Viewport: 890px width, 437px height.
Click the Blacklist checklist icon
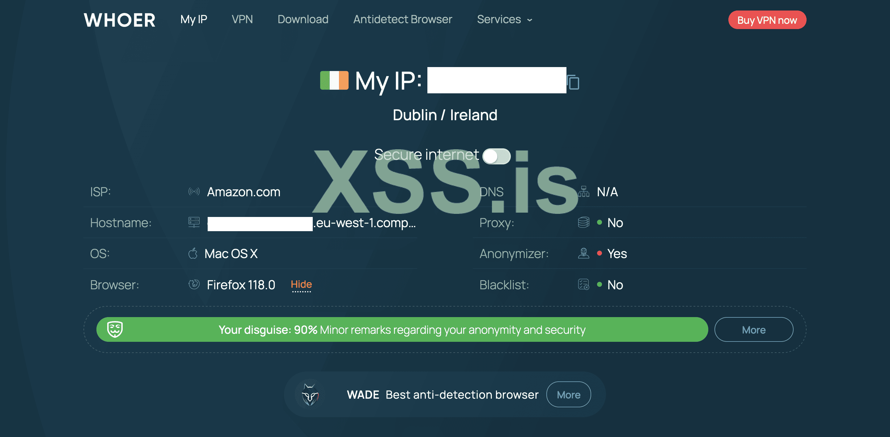(x=583, y=284)
